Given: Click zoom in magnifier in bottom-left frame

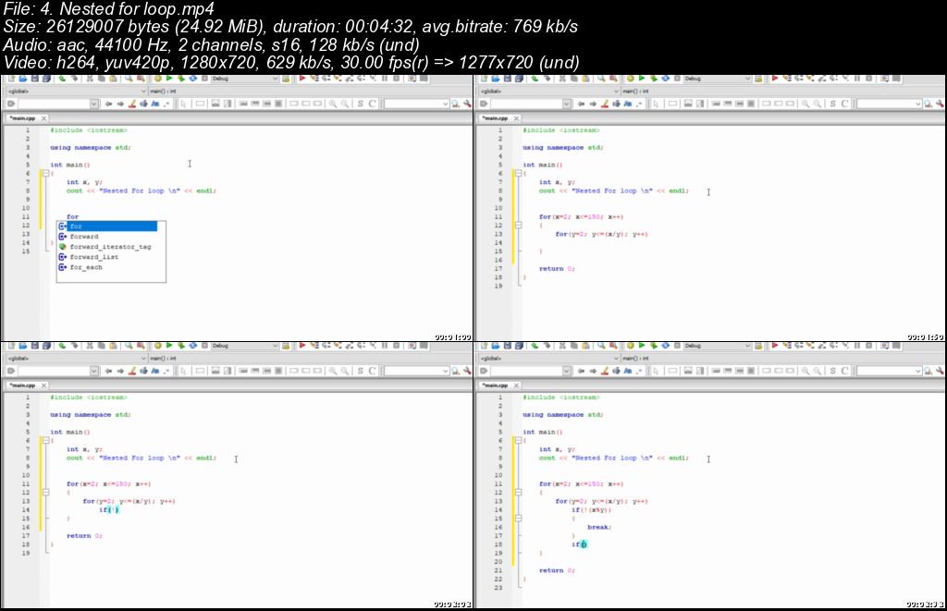Looking at the screenshot, I should click(x=332, y=371).
